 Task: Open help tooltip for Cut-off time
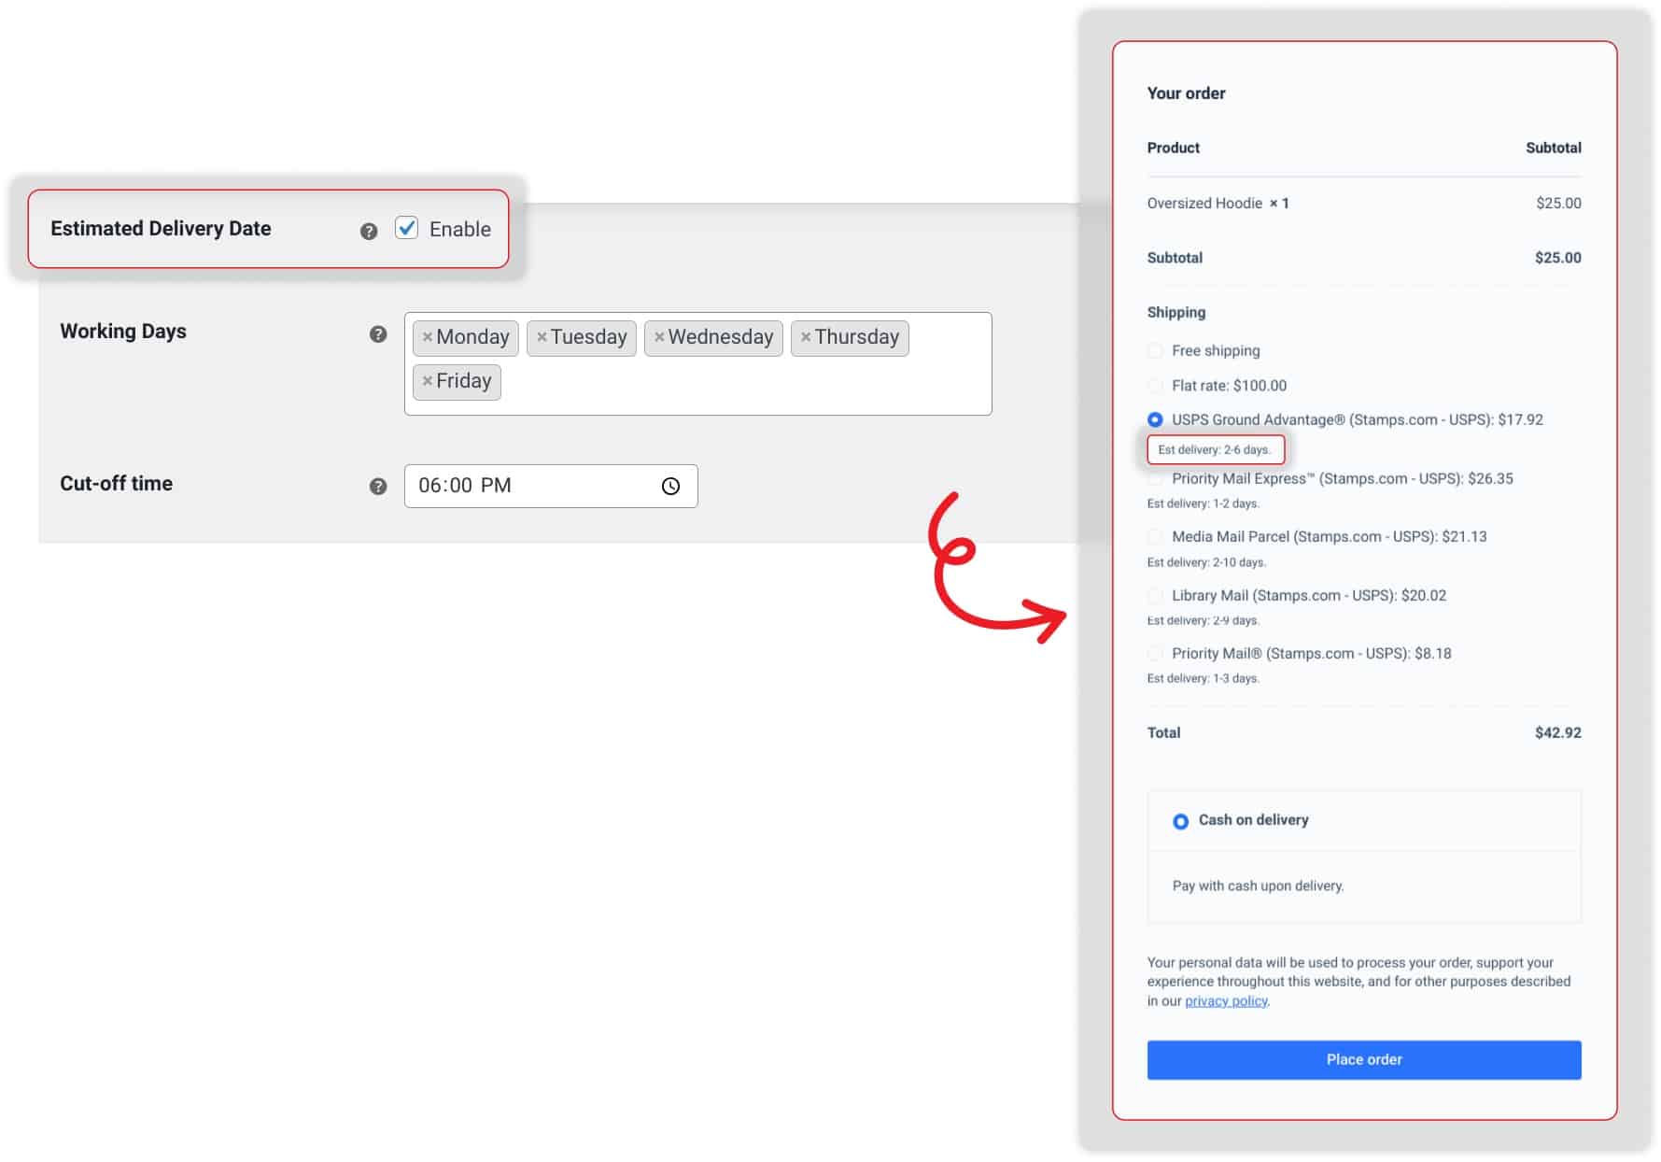pyautogui.click(x=376, y=485)
